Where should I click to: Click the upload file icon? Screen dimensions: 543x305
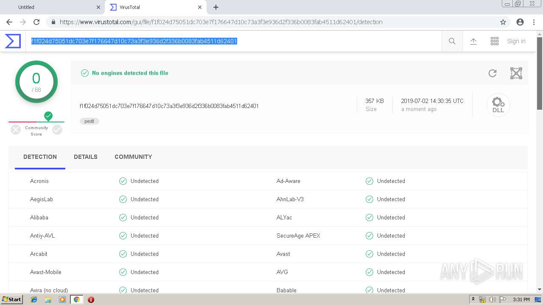point(473,41)
